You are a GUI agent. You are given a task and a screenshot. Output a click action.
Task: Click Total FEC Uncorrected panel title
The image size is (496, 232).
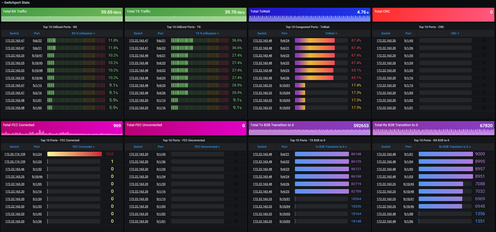[144, 125]
